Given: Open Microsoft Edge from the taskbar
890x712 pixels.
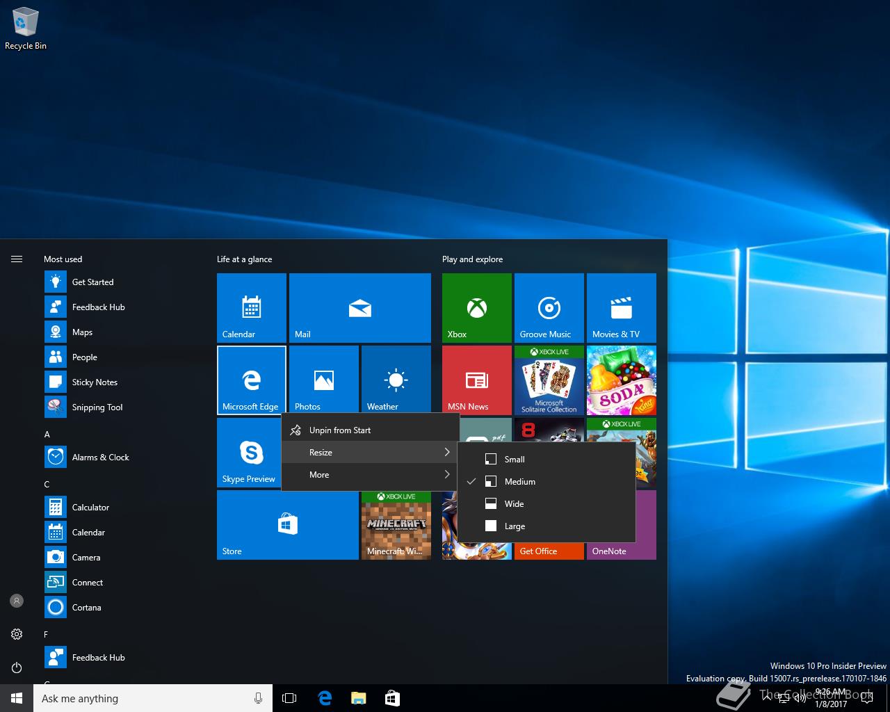Looking at the screenshot, I should coord(324,698).
